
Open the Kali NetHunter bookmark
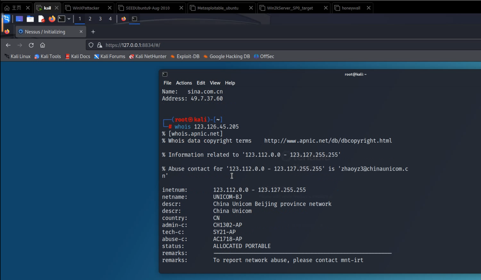pos(148,56)
